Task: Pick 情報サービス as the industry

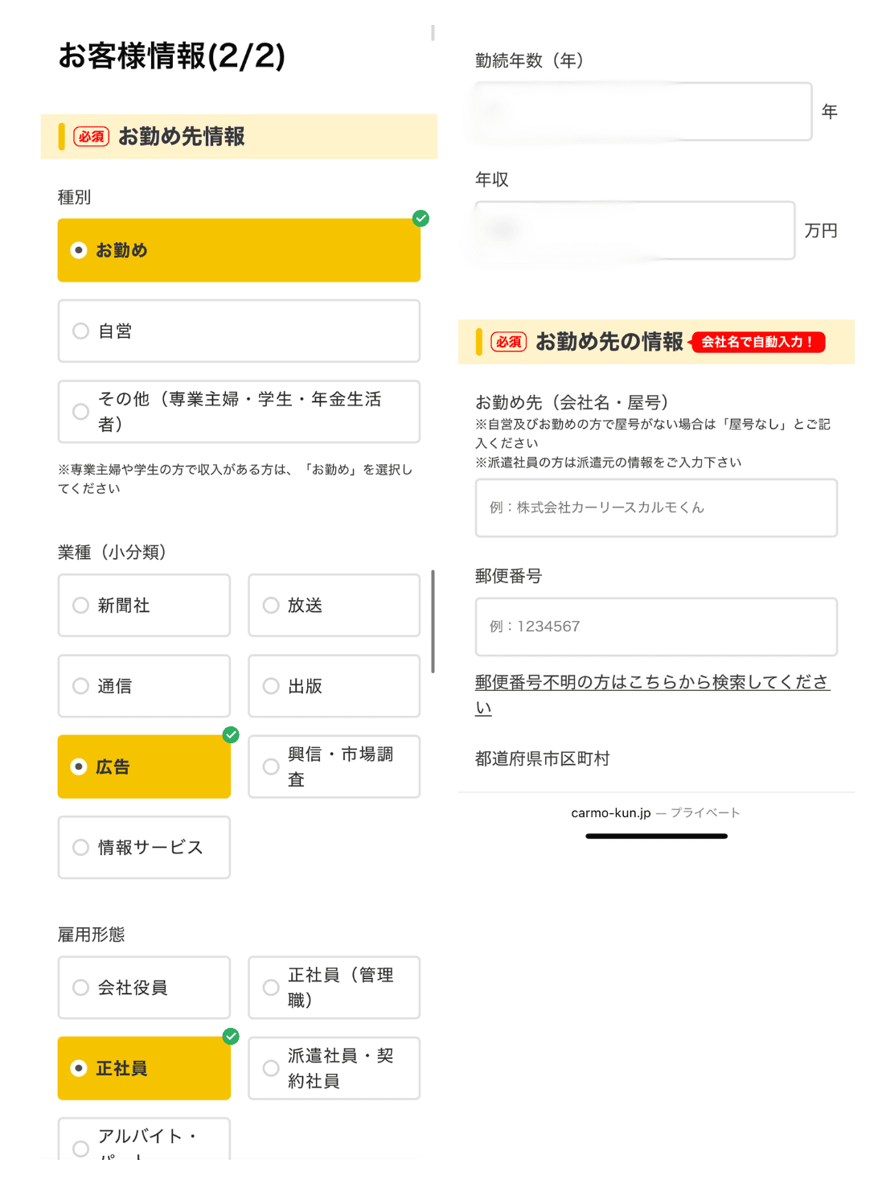Action: tap(143, 847)
